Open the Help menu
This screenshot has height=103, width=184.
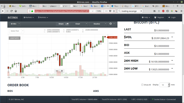(x=146, y=17)
